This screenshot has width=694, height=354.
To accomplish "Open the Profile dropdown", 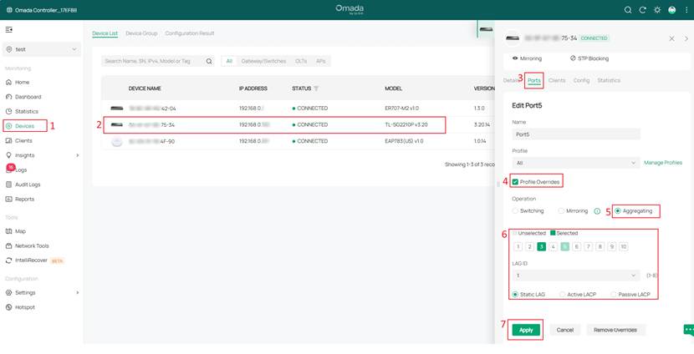I will 575,163.
